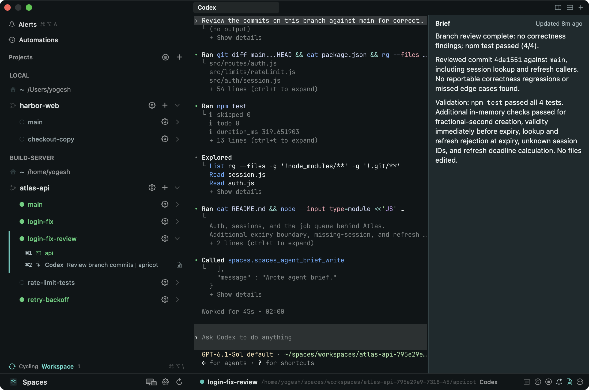The width and height of the screenshot is (589, 390).
Task: Click the Projects filter icon
Action: (165, 57)
